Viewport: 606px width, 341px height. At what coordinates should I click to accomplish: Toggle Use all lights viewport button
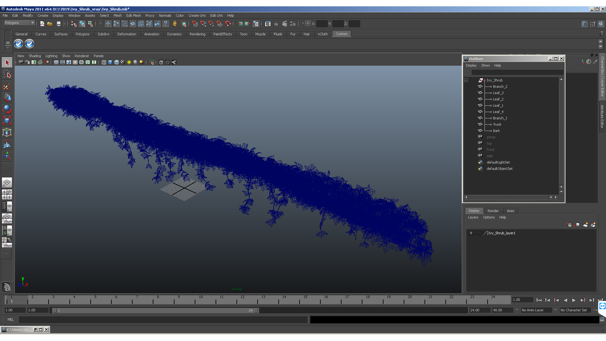pos(129,62)
